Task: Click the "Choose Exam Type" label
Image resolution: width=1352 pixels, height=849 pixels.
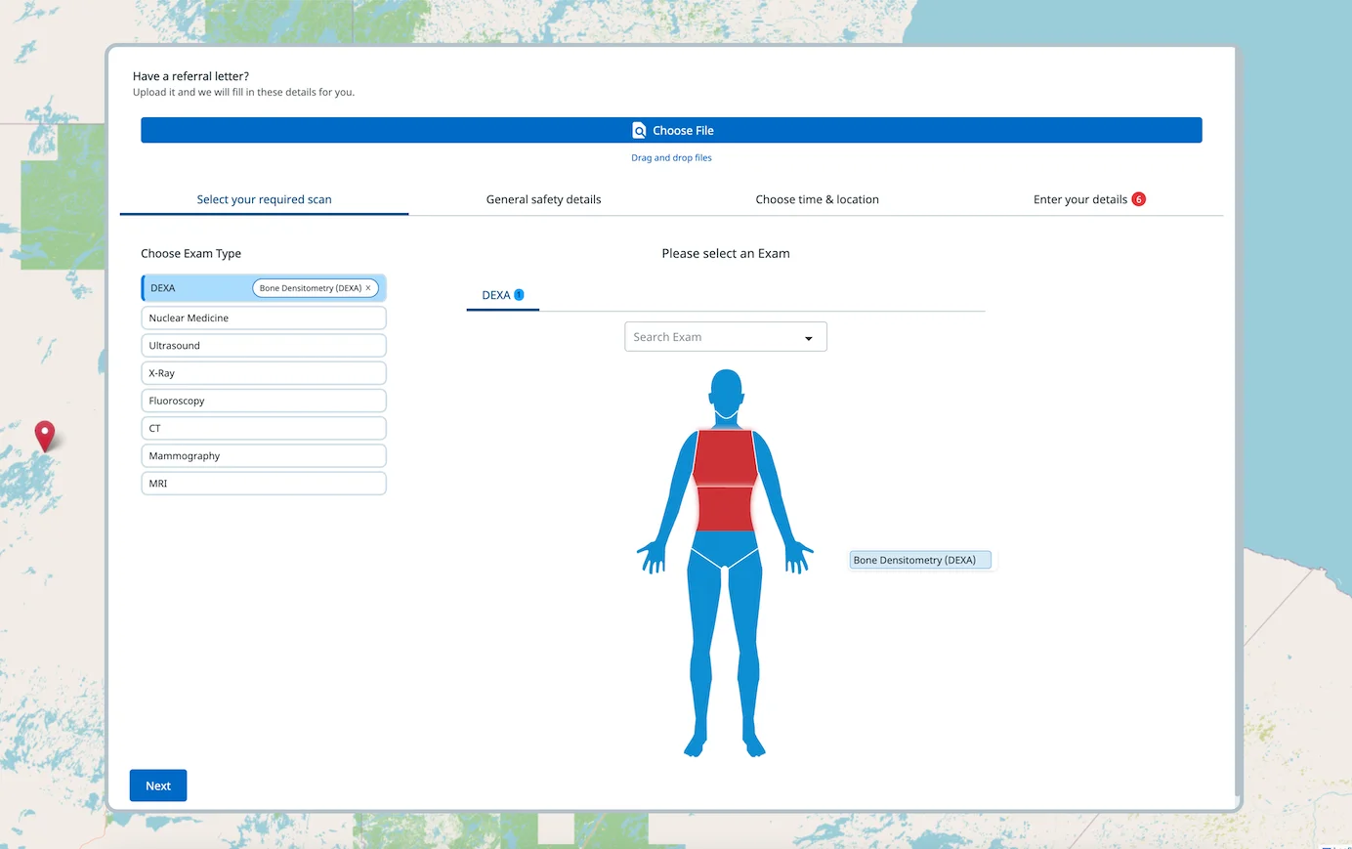Action: tap(190, 254)
